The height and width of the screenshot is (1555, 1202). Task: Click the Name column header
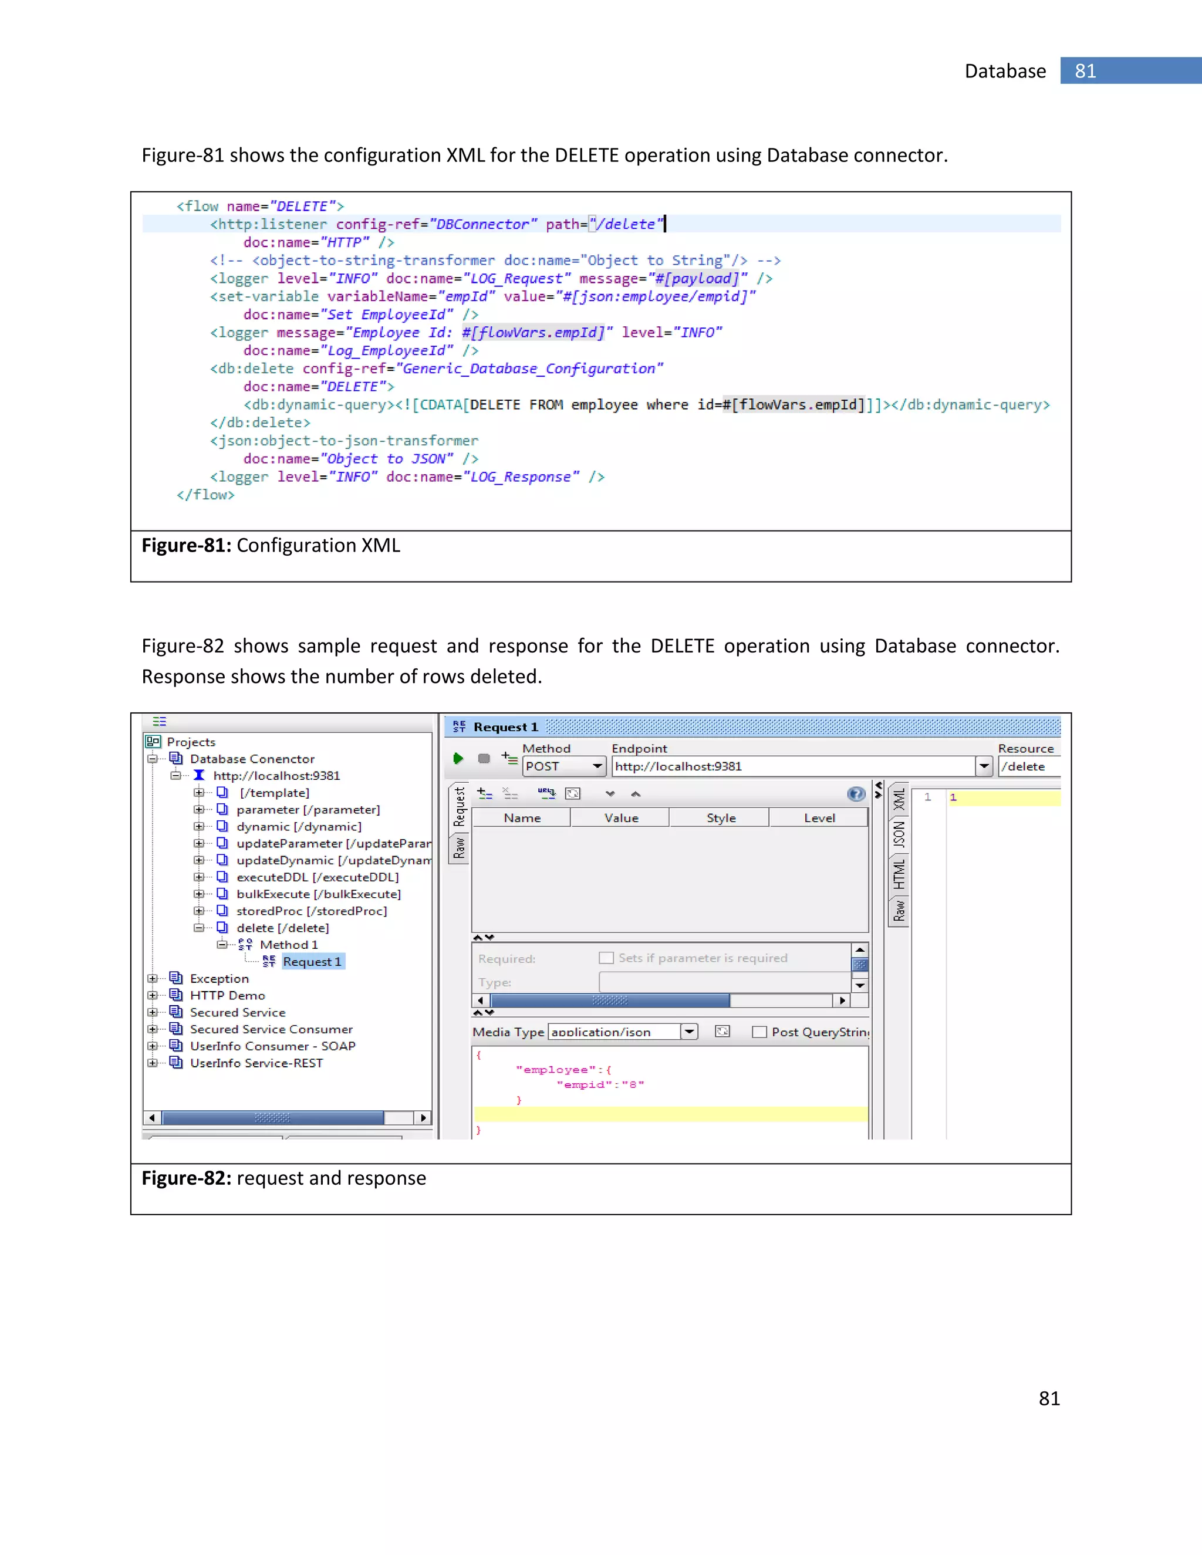(x=521, y=817)
